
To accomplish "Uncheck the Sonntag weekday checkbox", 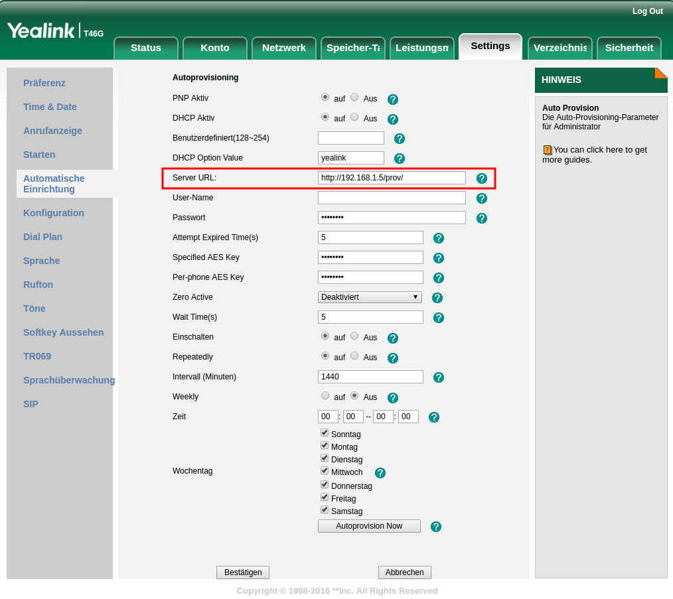I will 325,433.
